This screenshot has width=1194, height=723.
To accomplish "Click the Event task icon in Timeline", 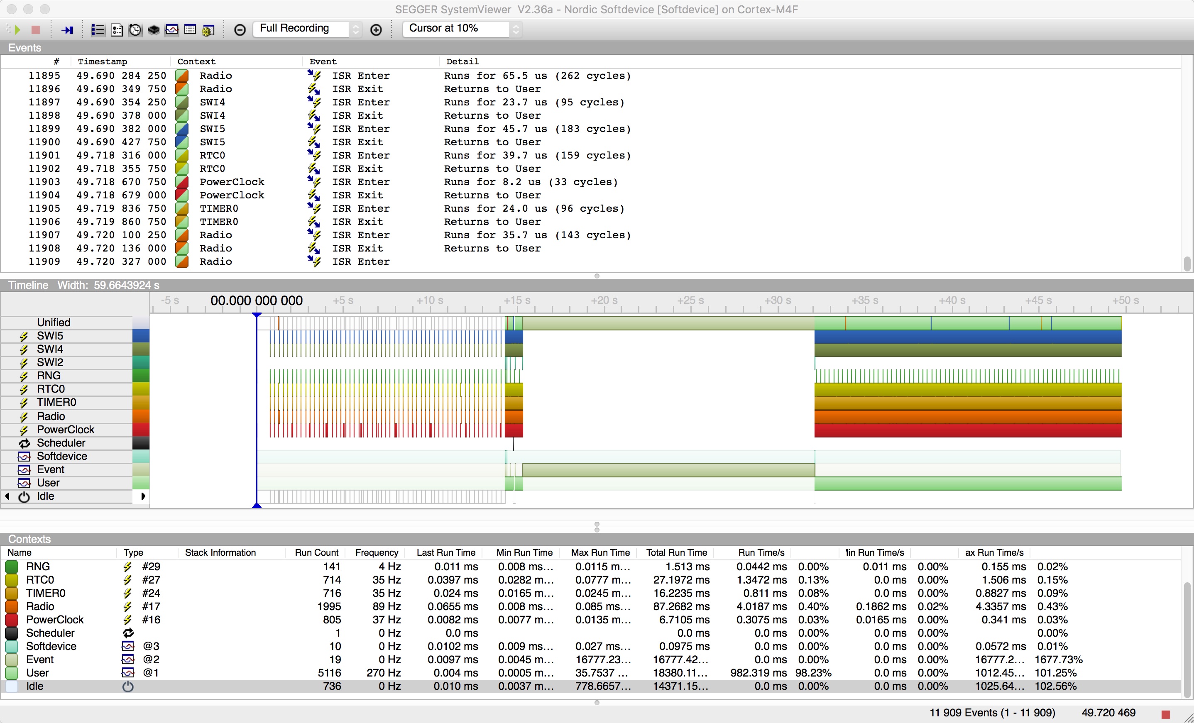I will [x=24, y=469].
